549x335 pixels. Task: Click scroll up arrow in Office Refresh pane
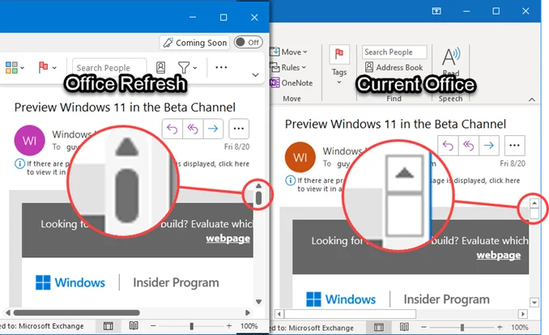click(x=258, y=186)
